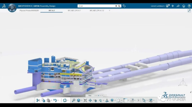
Task: Select the first page dot in action bar
Action: 95,96
